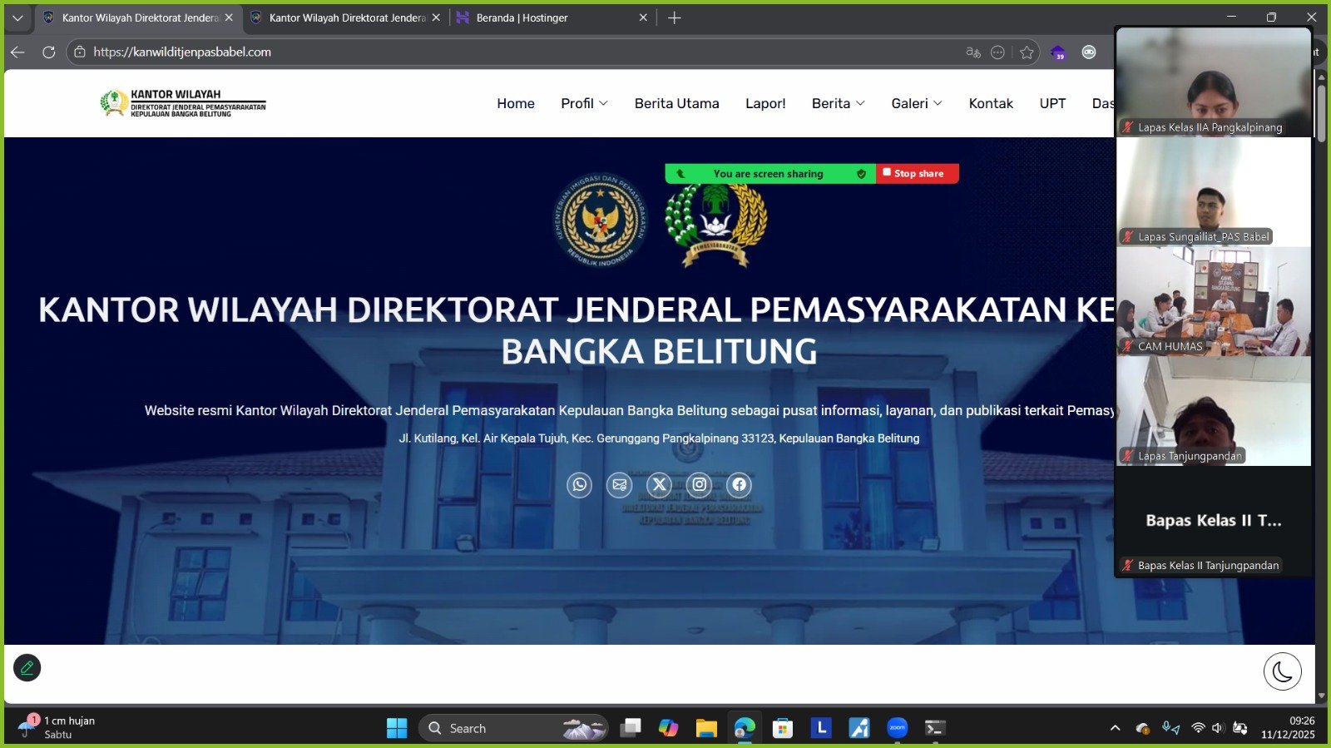Viewport: 1331px width, 748px height.
Task: Open the Berita Utama menu item
Action: (x=676, y=103)
